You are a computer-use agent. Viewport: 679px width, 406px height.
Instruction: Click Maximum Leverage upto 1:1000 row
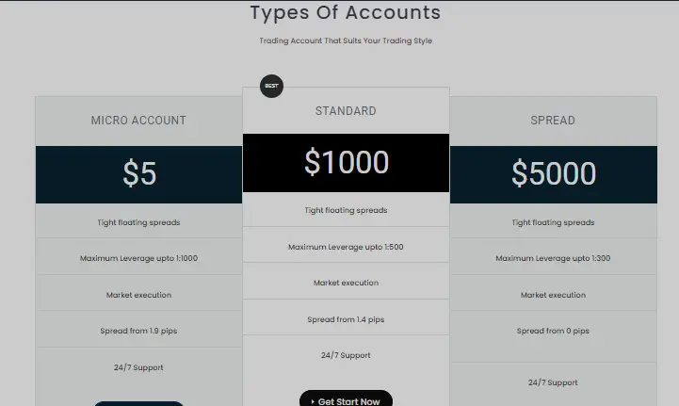(x=138, y=258)
